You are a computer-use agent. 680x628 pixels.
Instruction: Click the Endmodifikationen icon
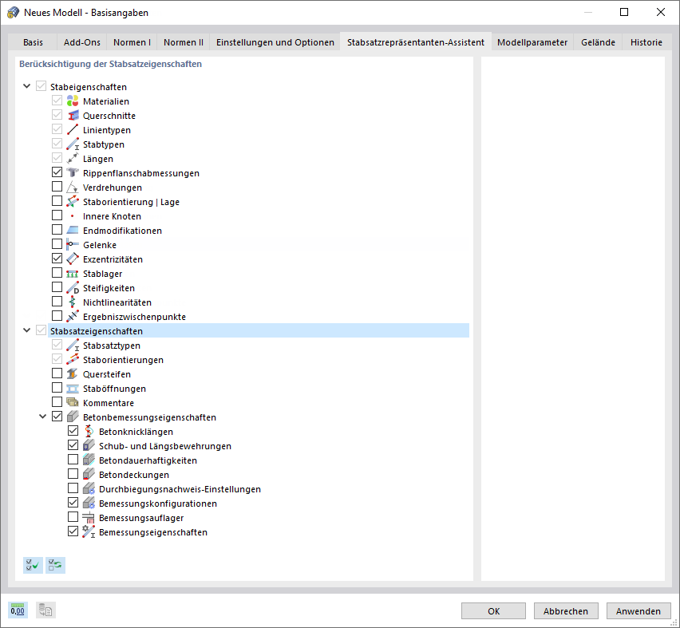pyautogui.click(x=73, y=231)
